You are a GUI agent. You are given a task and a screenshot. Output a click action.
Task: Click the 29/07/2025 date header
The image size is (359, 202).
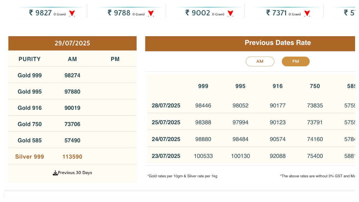[x=72, y=43]
